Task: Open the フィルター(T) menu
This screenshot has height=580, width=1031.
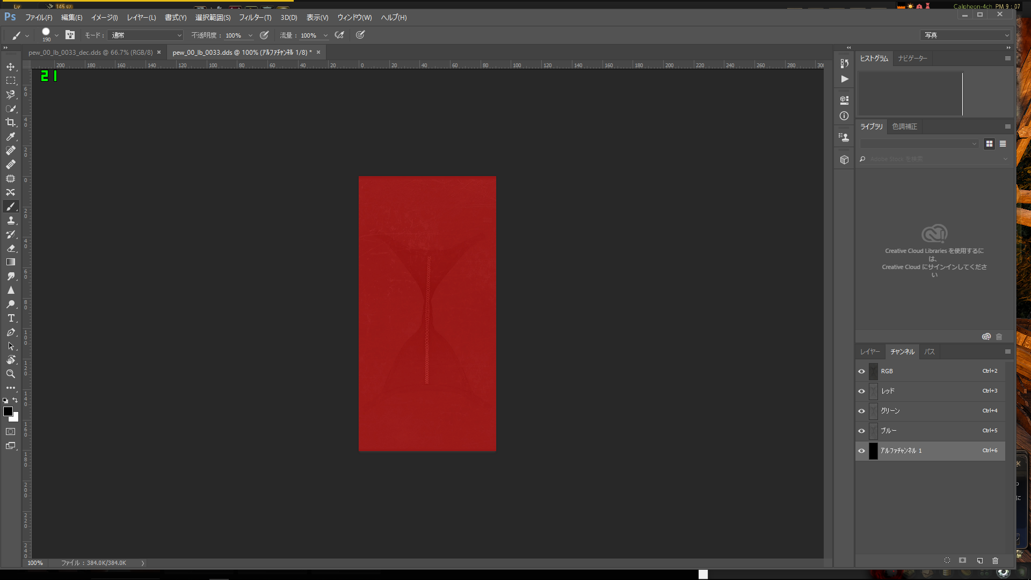Action: (x=255, y=17)
